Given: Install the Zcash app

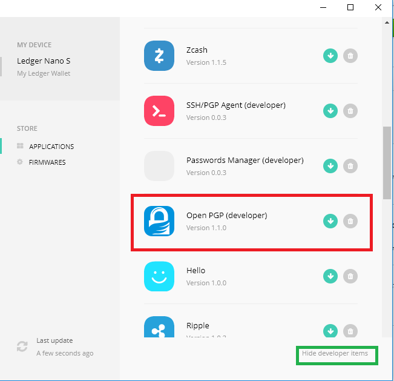Looking at the screenshot, I should point(330,56).
